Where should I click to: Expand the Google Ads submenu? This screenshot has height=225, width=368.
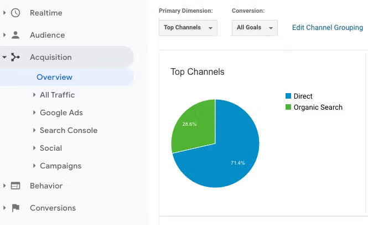point(34,113)
